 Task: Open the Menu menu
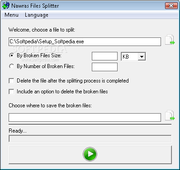(11, 15)
